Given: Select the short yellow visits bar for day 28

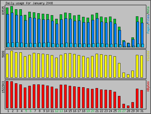Looking at the screenshot, I should [128, 76].
